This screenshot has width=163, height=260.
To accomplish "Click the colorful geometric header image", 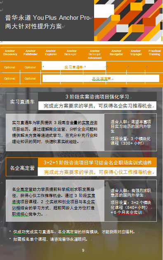I will point(128,20).
